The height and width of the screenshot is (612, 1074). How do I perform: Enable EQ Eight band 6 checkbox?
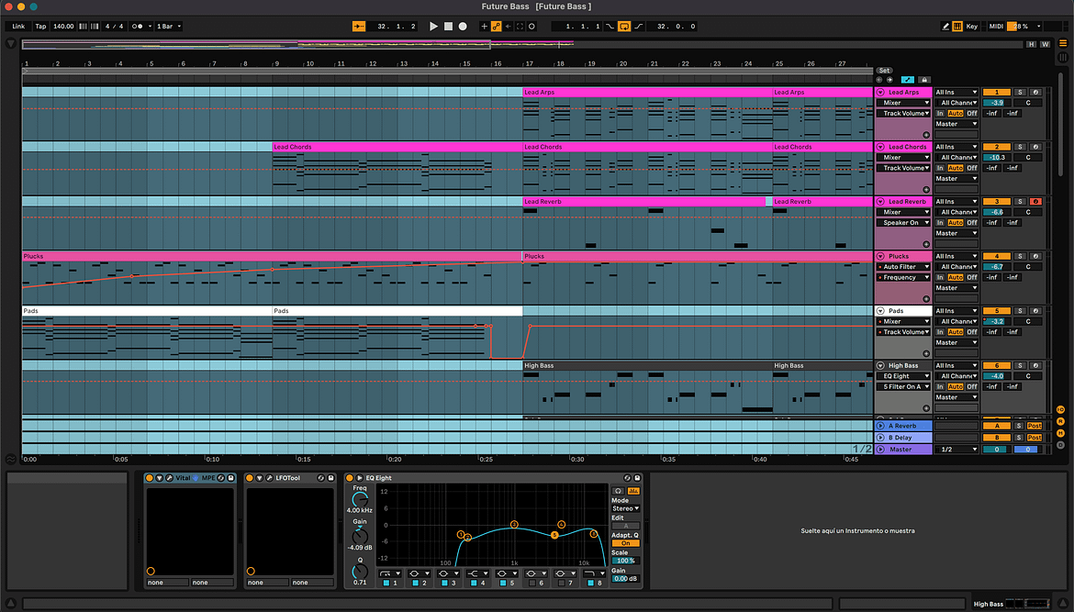(532, 583)
